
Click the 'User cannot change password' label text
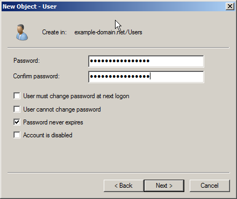point(62,109)
